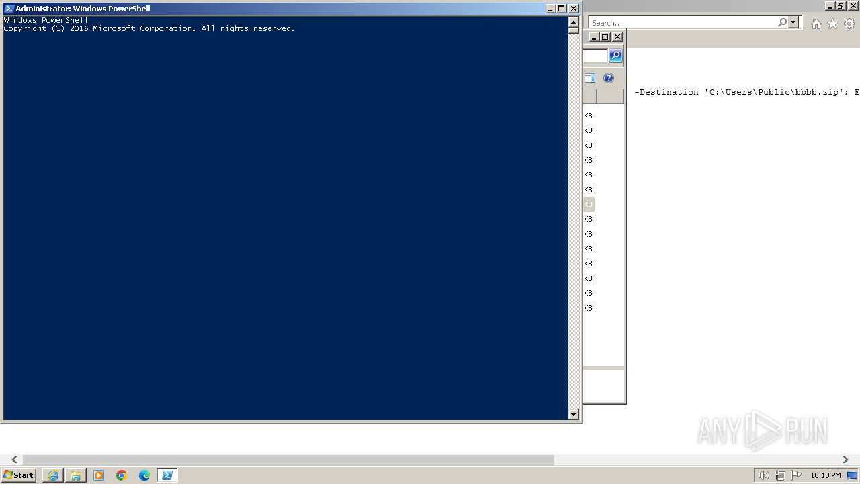The width and height of the screenshot is (860, 484).
Task: Click the Explorer window blue search button
Action: [x=615, y=56]
